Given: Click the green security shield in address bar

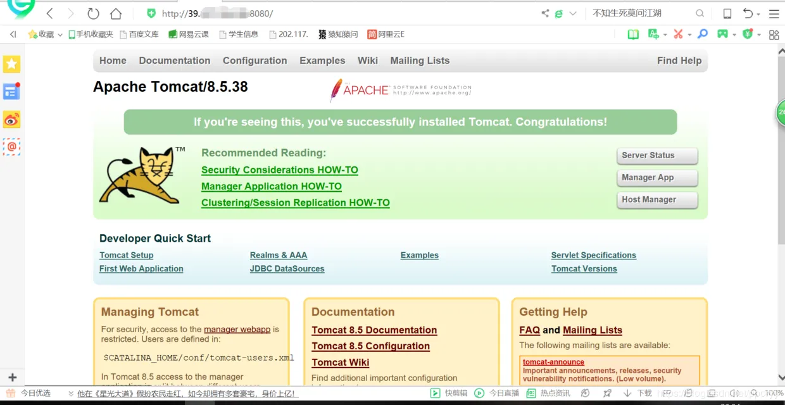Looking at the screenshot, I should point(151,13).
